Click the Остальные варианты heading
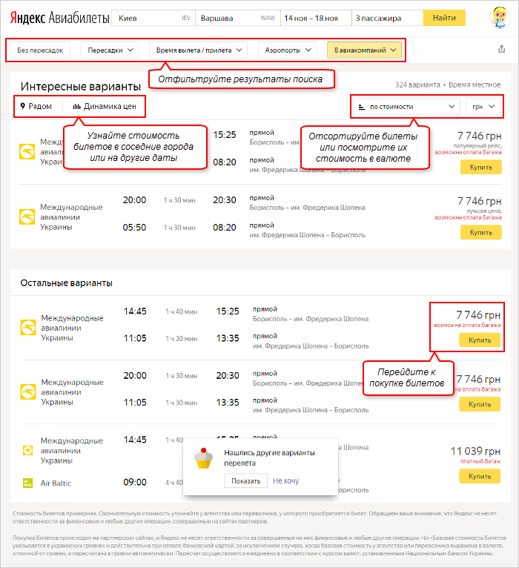This screenshot has height=568, width=519. click(x=66, y=283)
